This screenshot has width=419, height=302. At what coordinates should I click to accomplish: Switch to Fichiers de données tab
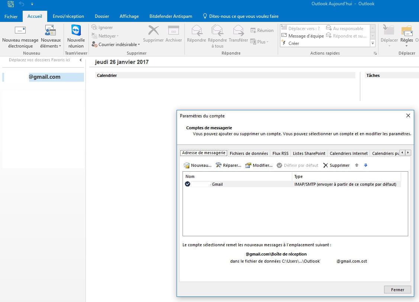pyautogui.click(x=249, y=153)
